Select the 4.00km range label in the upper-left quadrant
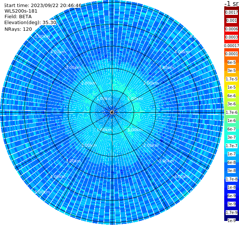Viewport: 239px width, 225px height. [58, 52]
